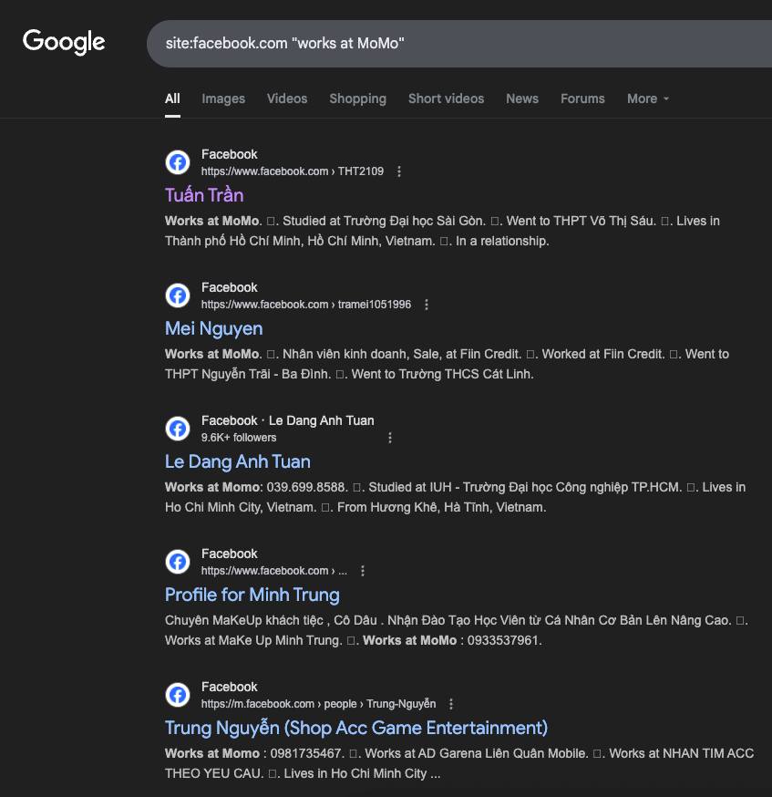
Task: Open the Le Dang Anh Tuan result title
Action: 238,461
